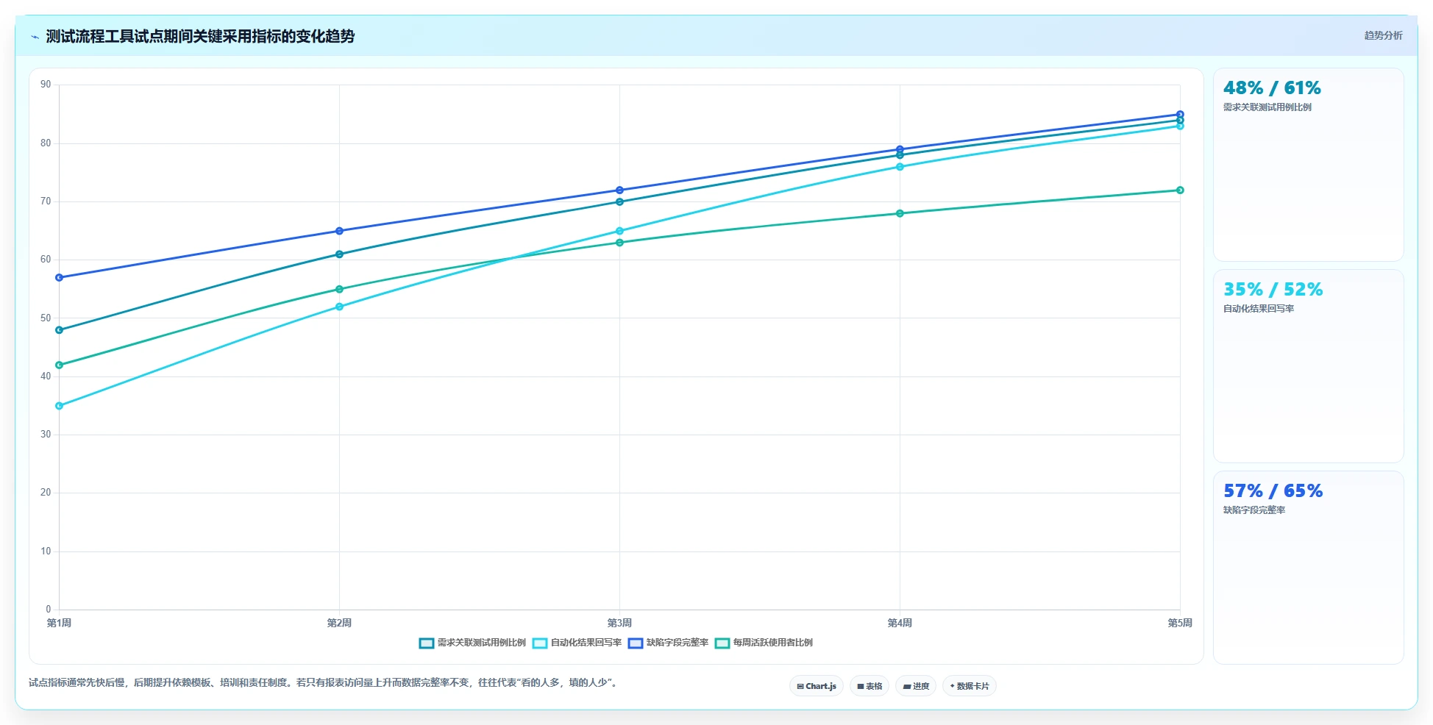The width and height of the screenshot is (1433, 725).
Task: Select the 第4周 point at 68 on 每周活跃使用者比例
Action: point(900,213)
